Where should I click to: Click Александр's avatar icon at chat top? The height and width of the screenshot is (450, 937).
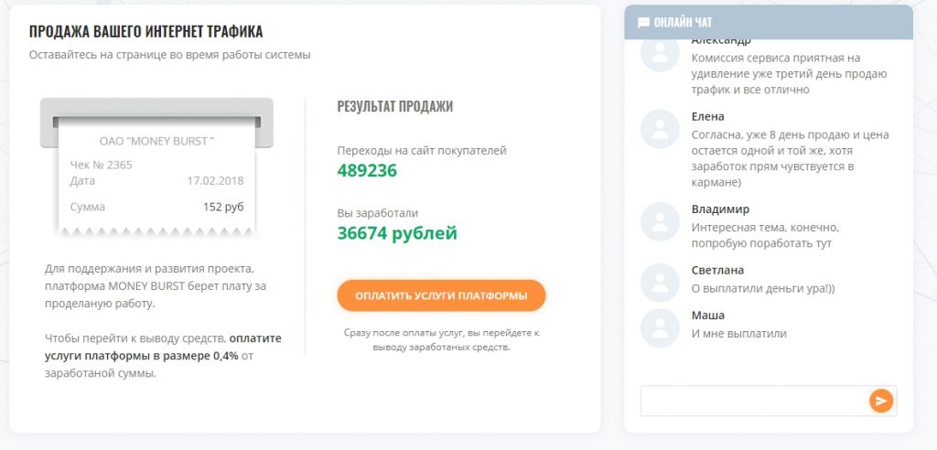(660, 54)
